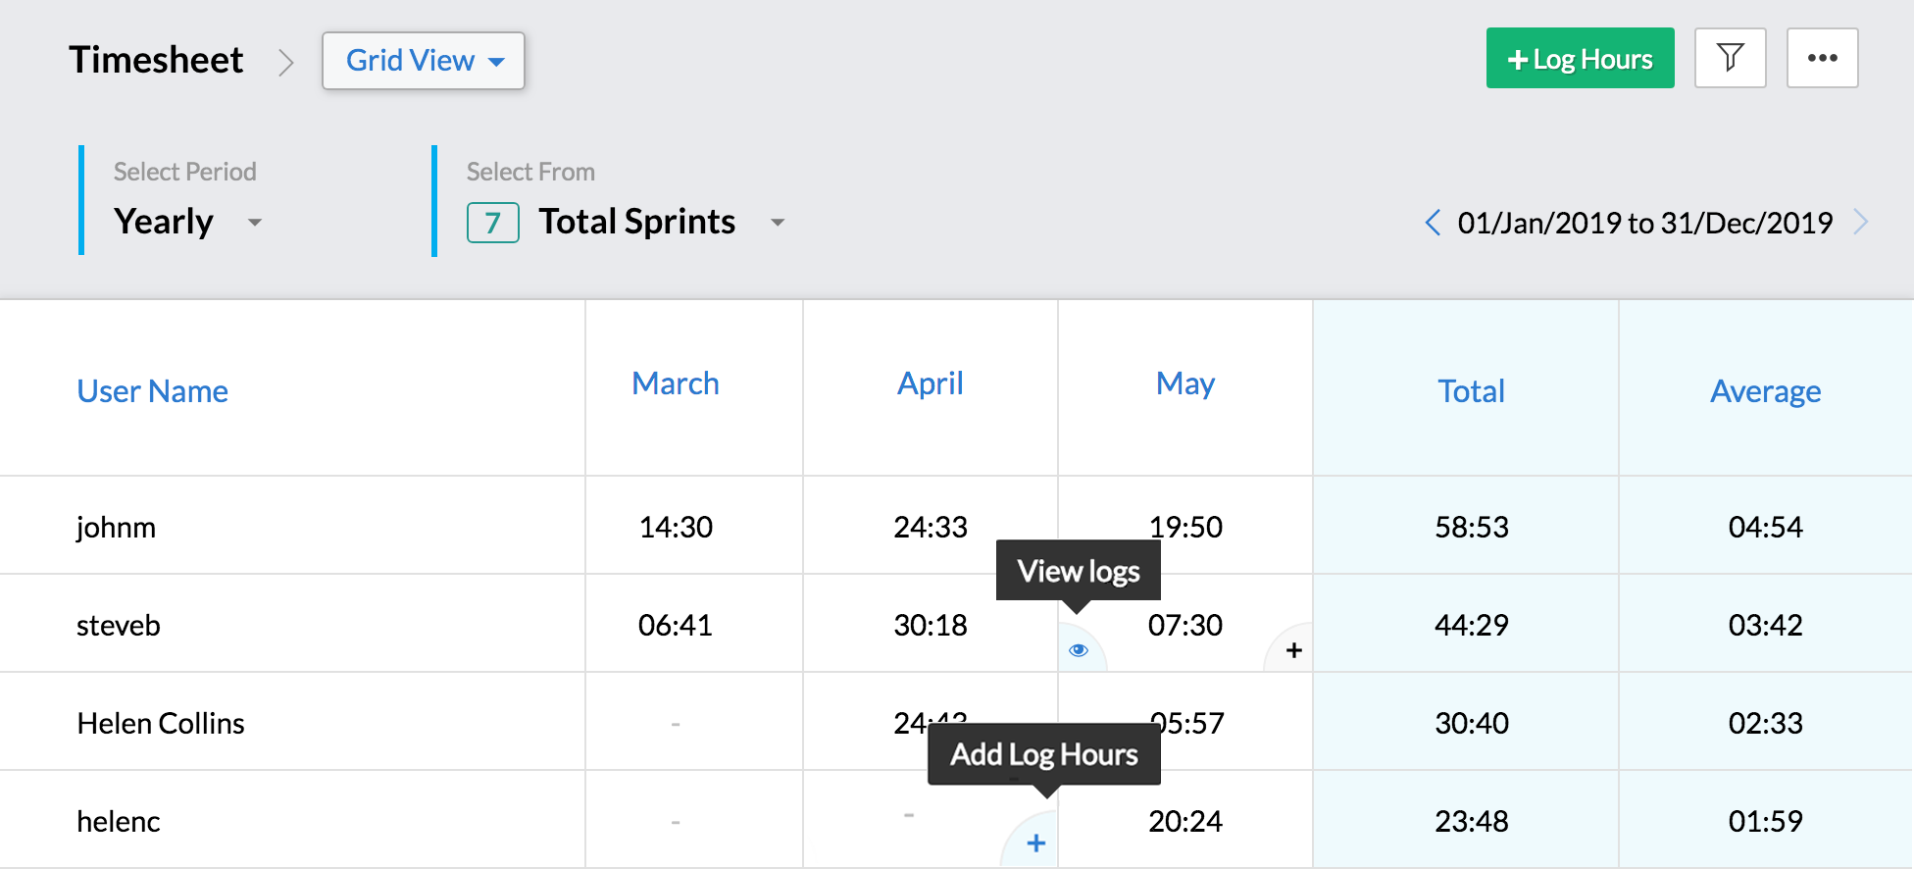Image resolution: width=1914 pixels, height=869 pixels.
Task: Select johnm's March hours cell 14:30
Action: (676, 527)
